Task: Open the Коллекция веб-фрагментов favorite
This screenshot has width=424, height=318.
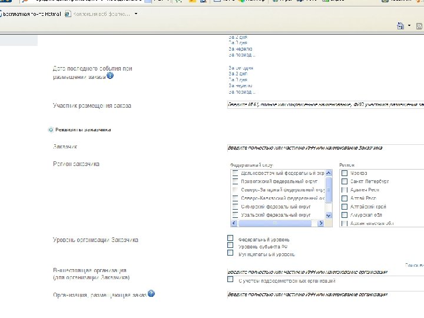Action: (98, 14)
